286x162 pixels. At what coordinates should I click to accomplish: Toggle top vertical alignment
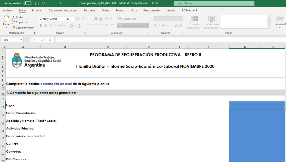tap(91, 18)
